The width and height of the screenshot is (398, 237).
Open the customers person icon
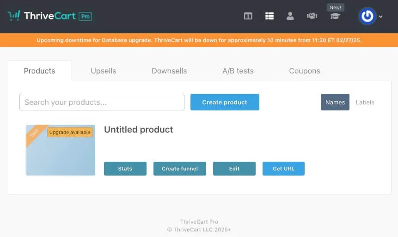pyautogui.click(x=290, y=16)
